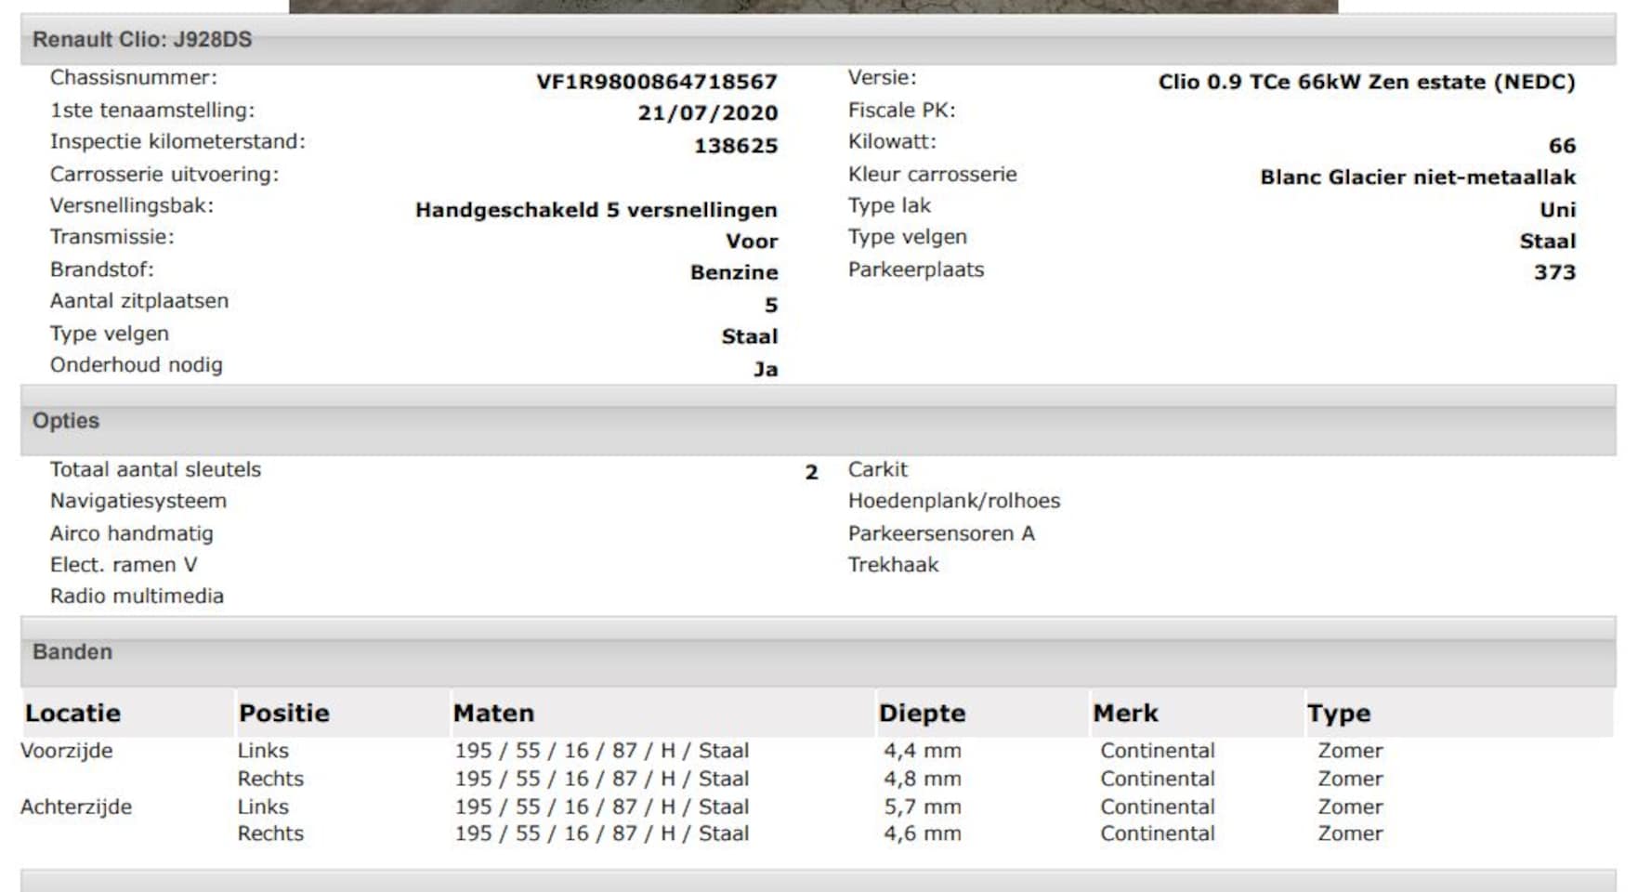This screenshot has height=892, width=1651.
Task: Click the Clio 0.9 TCe version text
Action: (1366, 82)
